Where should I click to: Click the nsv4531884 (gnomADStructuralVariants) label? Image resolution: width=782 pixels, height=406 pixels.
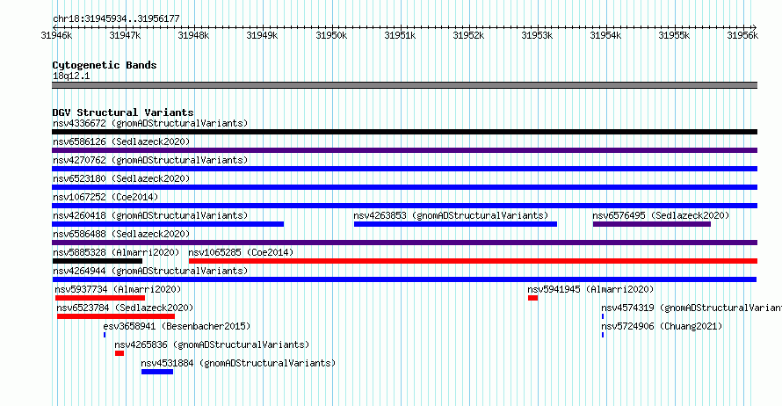pyautogui.click(x=238, y=363)
